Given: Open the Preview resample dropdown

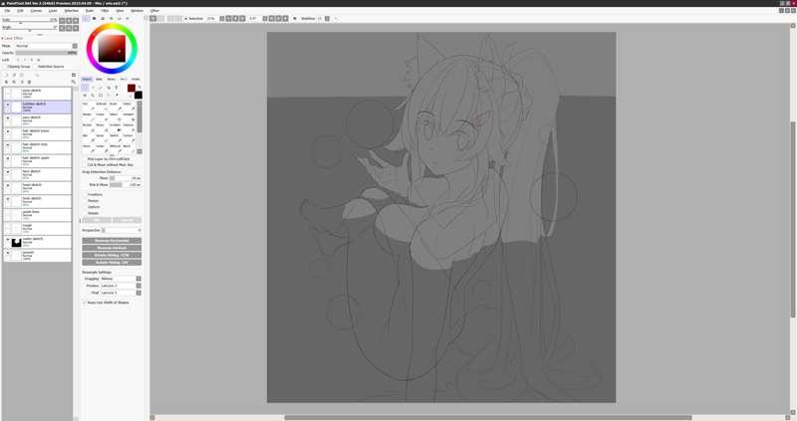Looking at the screenshot, I should click(121, 286).
